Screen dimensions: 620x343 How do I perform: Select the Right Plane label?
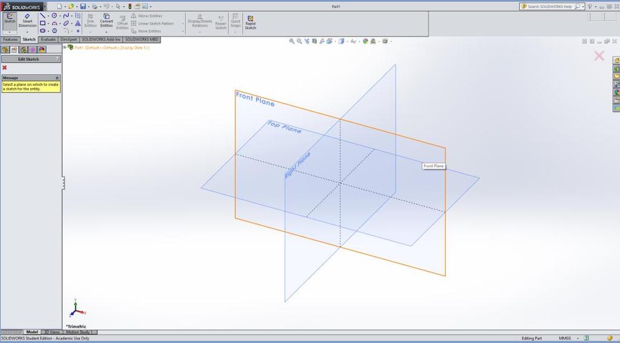(x=297, y=165)
